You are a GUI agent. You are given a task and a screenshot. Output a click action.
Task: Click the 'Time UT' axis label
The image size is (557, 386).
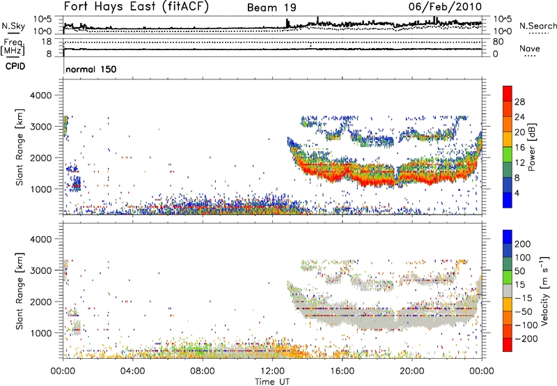tap(272, 382)
